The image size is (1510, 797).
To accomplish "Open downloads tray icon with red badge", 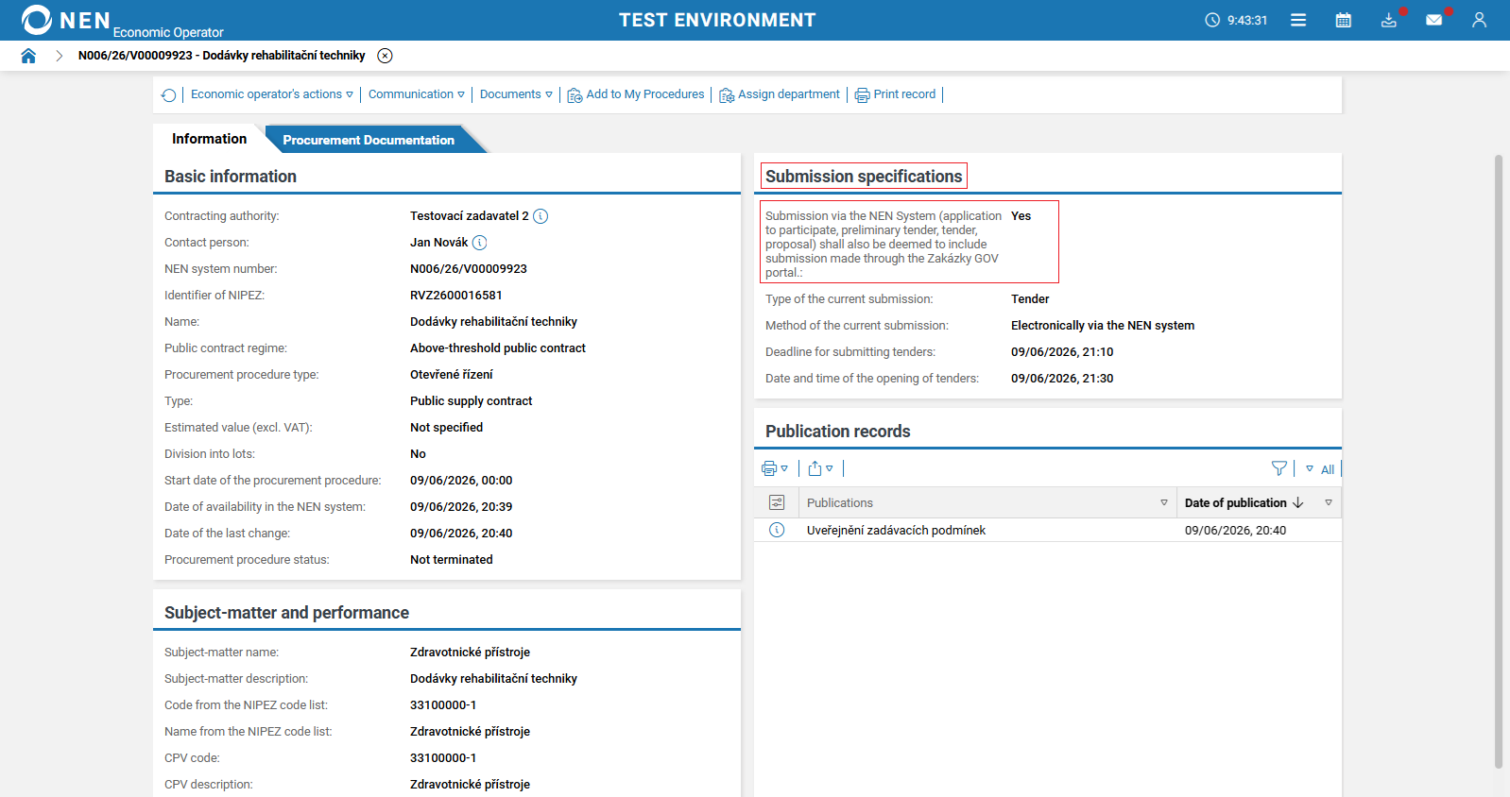I will click(x=1389, y=20).
